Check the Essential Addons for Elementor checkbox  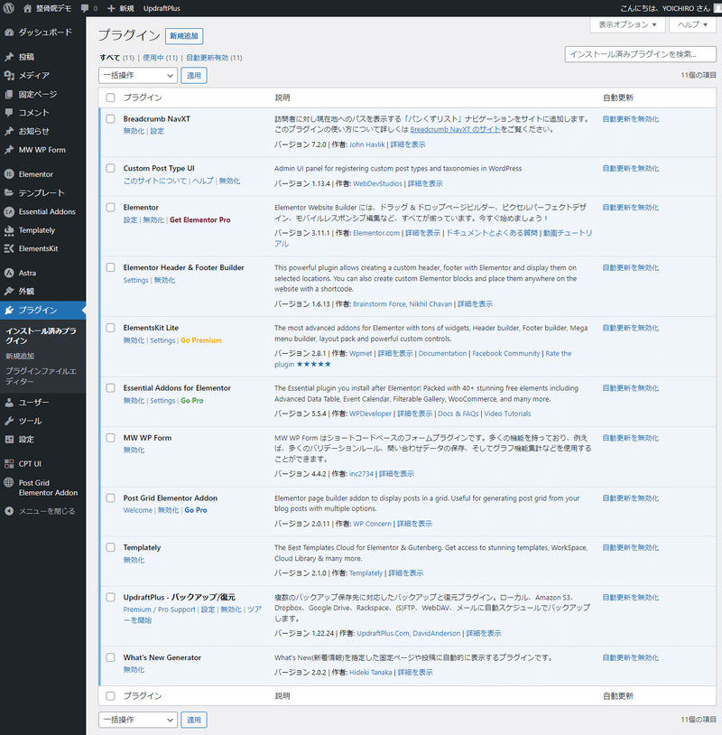(x=111, y=387)
